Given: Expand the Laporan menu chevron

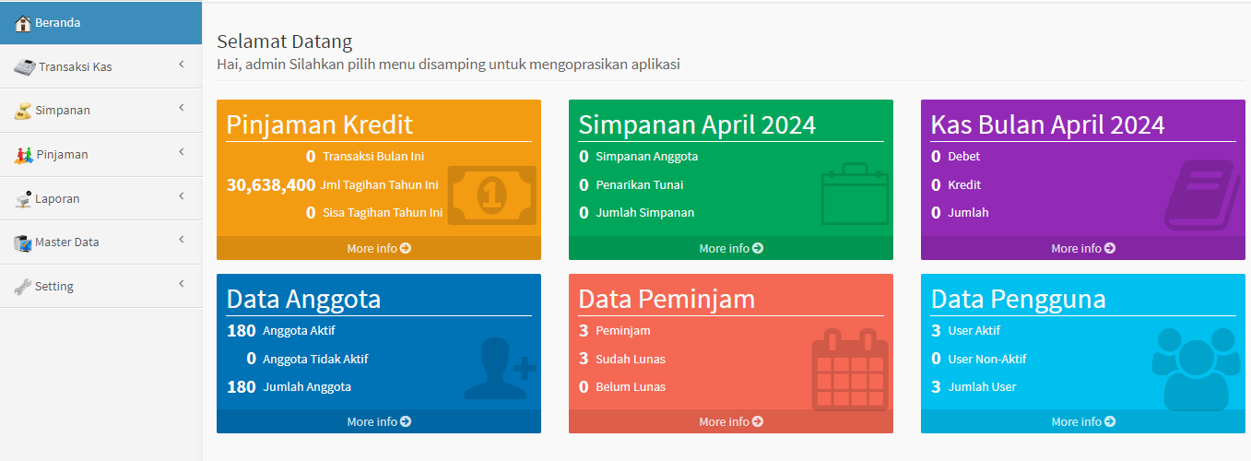Looking at the screenshot, I should 182,196.
